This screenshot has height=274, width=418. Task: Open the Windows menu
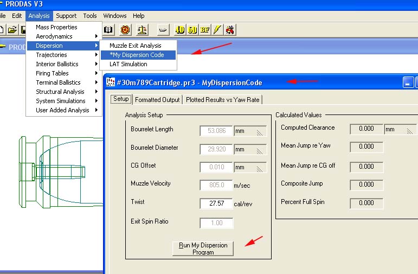pos(114,16)
